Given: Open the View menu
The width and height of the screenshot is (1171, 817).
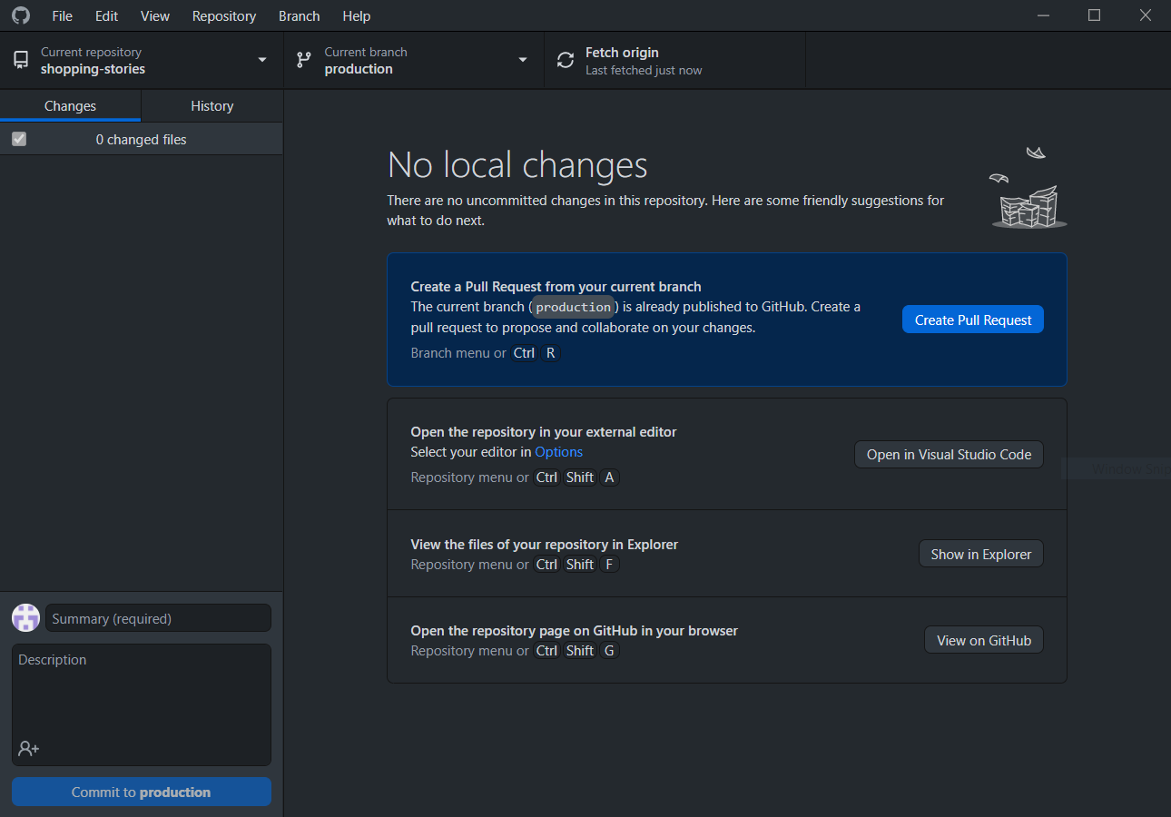Looking at the screenshot, I should (155, 16).
